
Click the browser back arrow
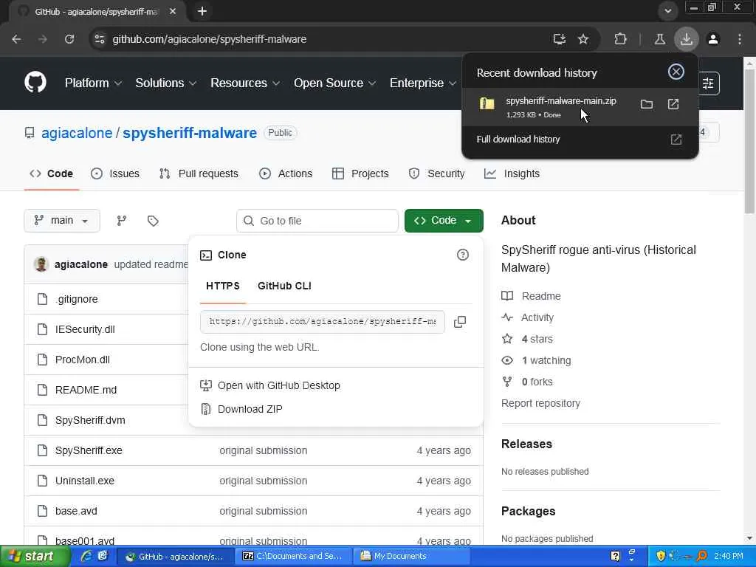pos(16,39)
